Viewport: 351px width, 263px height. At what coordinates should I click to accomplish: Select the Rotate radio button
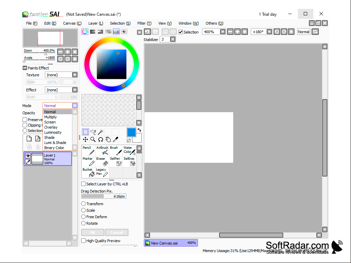pos(83,223)
